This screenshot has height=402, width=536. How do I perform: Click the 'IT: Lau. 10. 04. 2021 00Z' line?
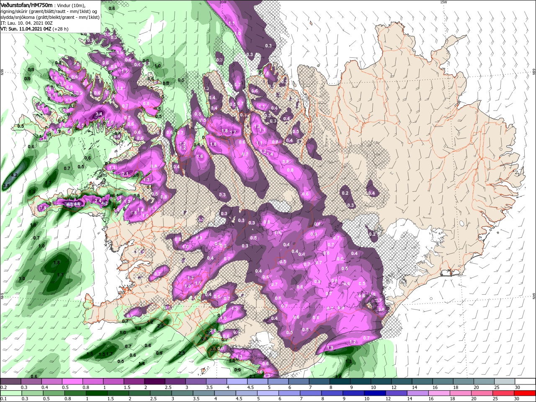pos(26,23)
